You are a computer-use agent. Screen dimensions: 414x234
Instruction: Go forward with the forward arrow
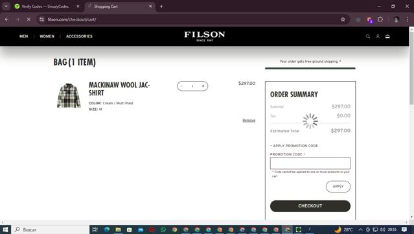17,19
